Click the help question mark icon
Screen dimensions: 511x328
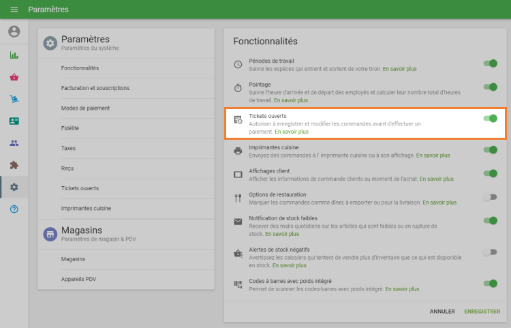14,209
